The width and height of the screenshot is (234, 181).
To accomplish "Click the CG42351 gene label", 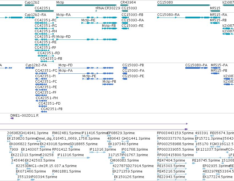I will 42,8.
